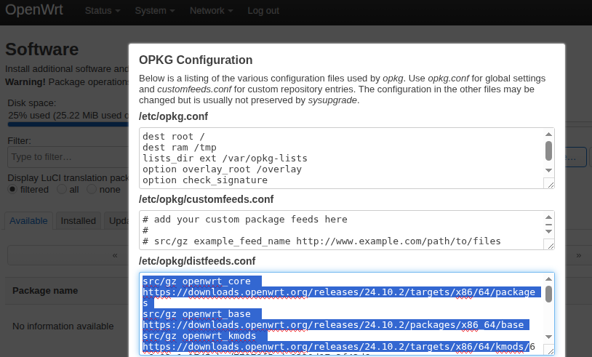Click customfeeds.conf scrollbar up arrow

[548, 217]
